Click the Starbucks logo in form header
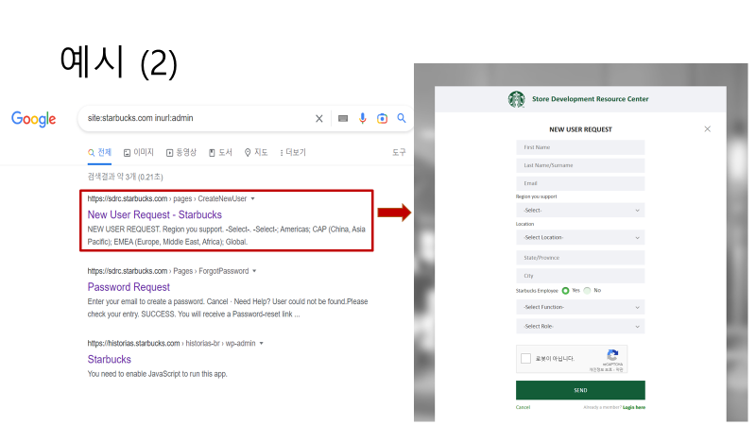 point(516,99)
